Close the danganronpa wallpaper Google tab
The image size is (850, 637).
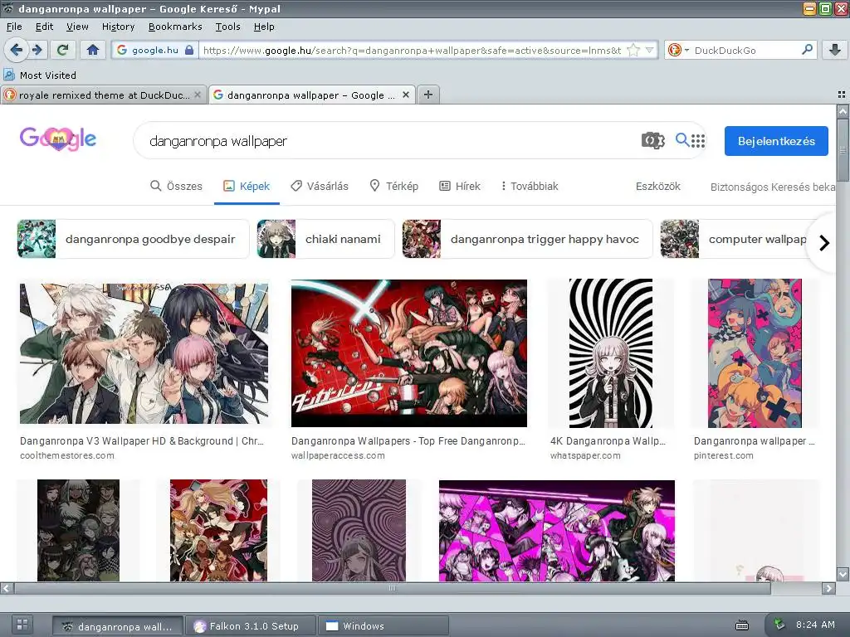(x=405, y=95)
